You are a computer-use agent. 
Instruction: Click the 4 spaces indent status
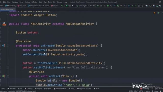coord(147,91)
